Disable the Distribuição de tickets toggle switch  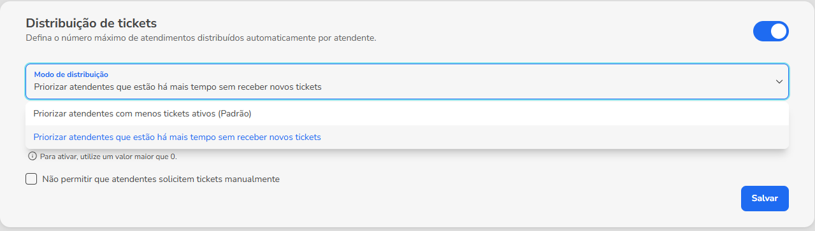771,31
